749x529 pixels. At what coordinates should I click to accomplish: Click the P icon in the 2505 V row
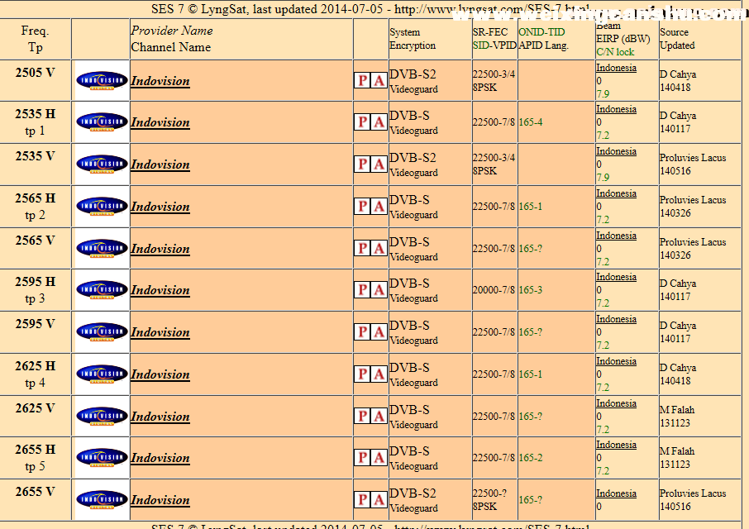[x=363, y=81]
